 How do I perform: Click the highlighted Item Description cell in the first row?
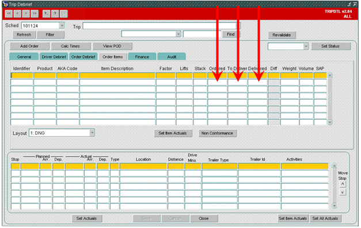tap(117, 75)
